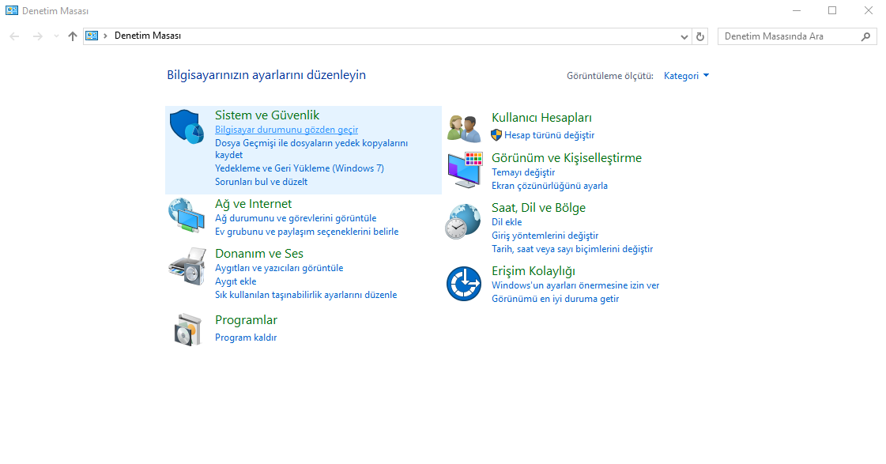Open Sistem ve Güvenlik shield icon
Image resolution: width=886 pixels, height=464 pixels.
pos(187,126)
